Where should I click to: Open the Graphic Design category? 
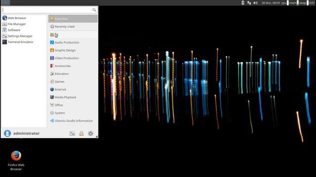(x=73, y=50)
